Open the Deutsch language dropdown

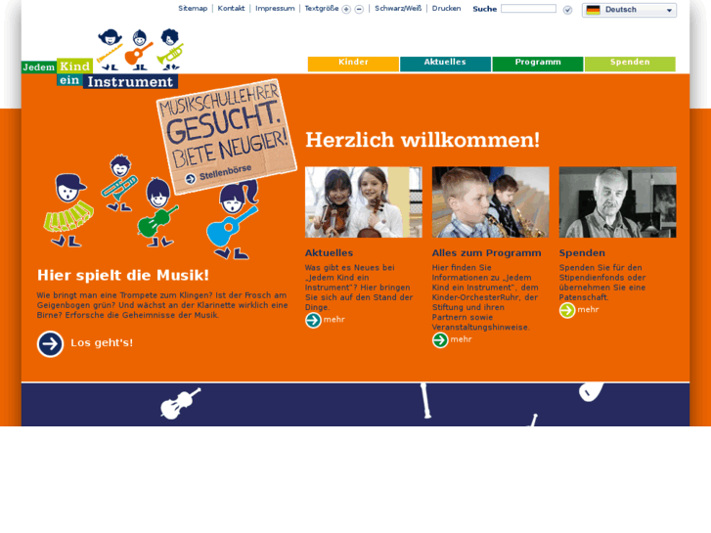click(629, 10)
